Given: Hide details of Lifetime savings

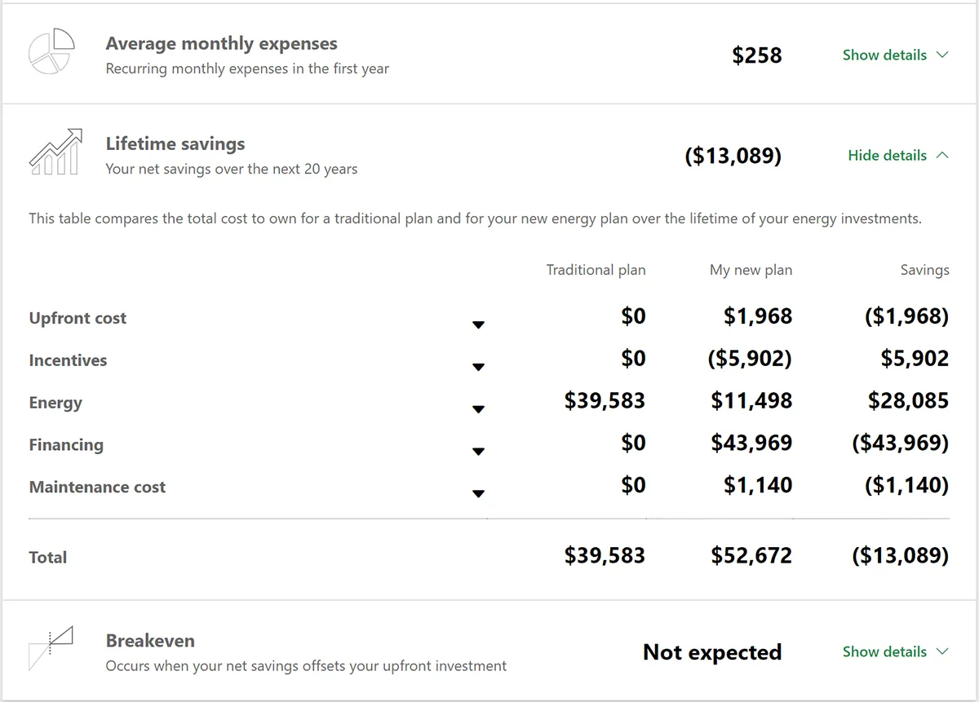Looking at the screenshot, I should (887, 156).
